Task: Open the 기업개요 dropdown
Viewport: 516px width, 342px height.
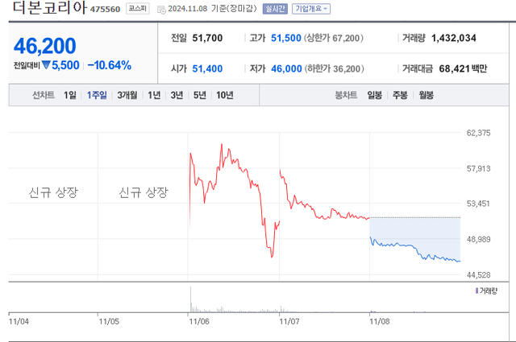Action: pos(310,8)
